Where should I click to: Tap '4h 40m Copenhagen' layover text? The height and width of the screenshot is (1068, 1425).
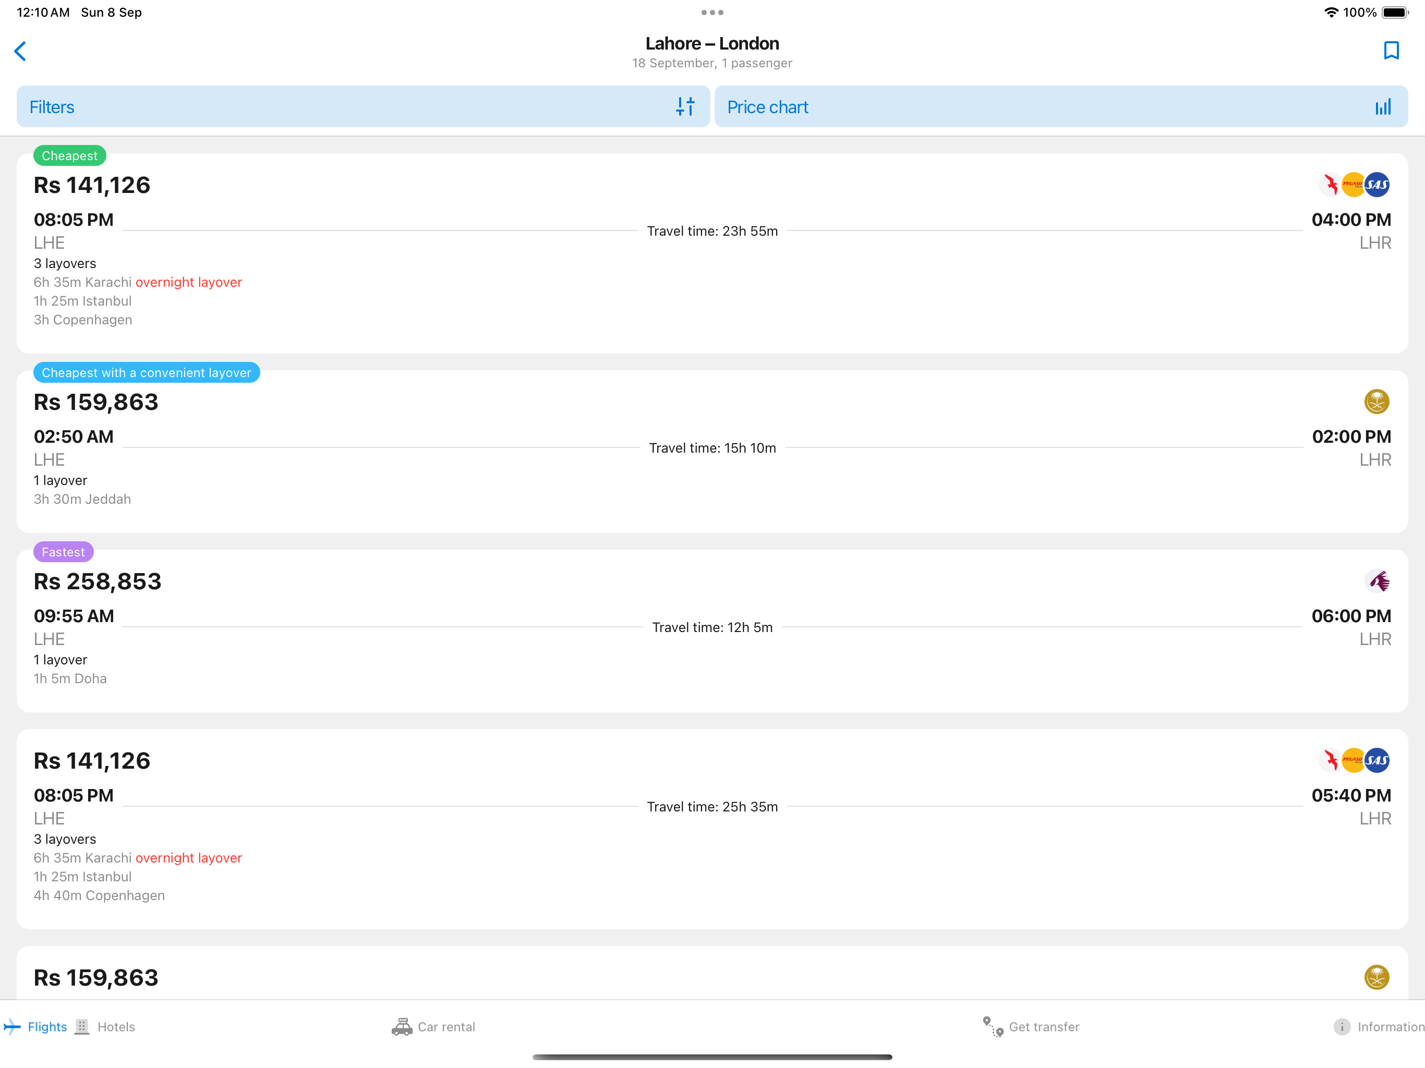click(x=99, y=895)
